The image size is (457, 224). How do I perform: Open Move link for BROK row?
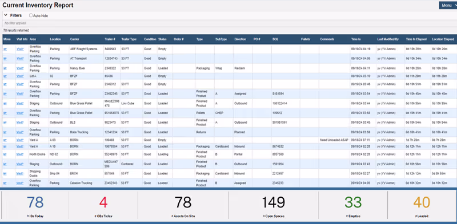point(5,174)
